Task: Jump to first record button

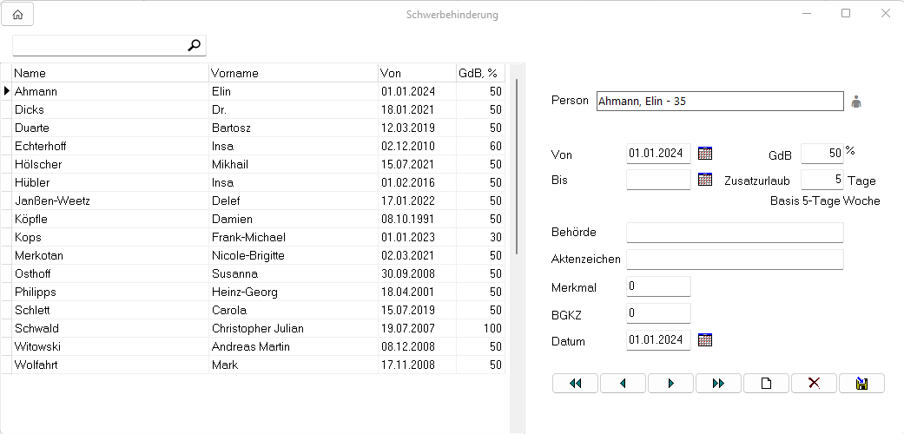Action: (x=575, y=384)
